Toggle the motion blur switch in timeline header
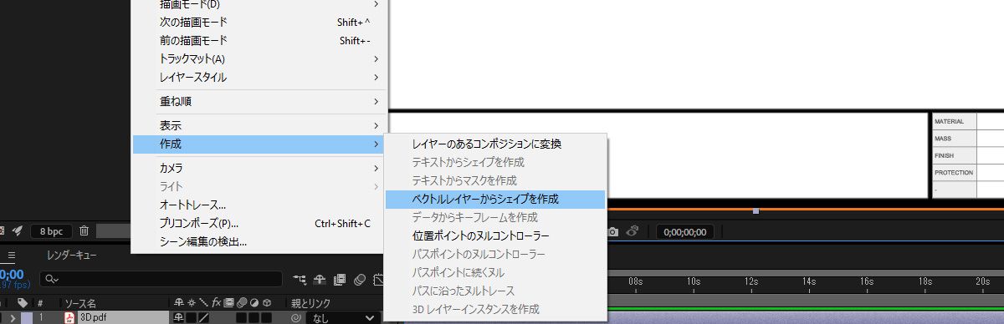Viewport: 1004px width, 324px height. (x=361, y=279)
